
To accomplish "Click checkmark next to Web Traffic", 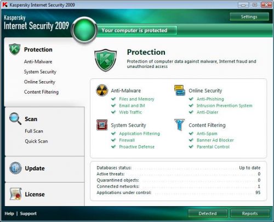I will (113, 112).
